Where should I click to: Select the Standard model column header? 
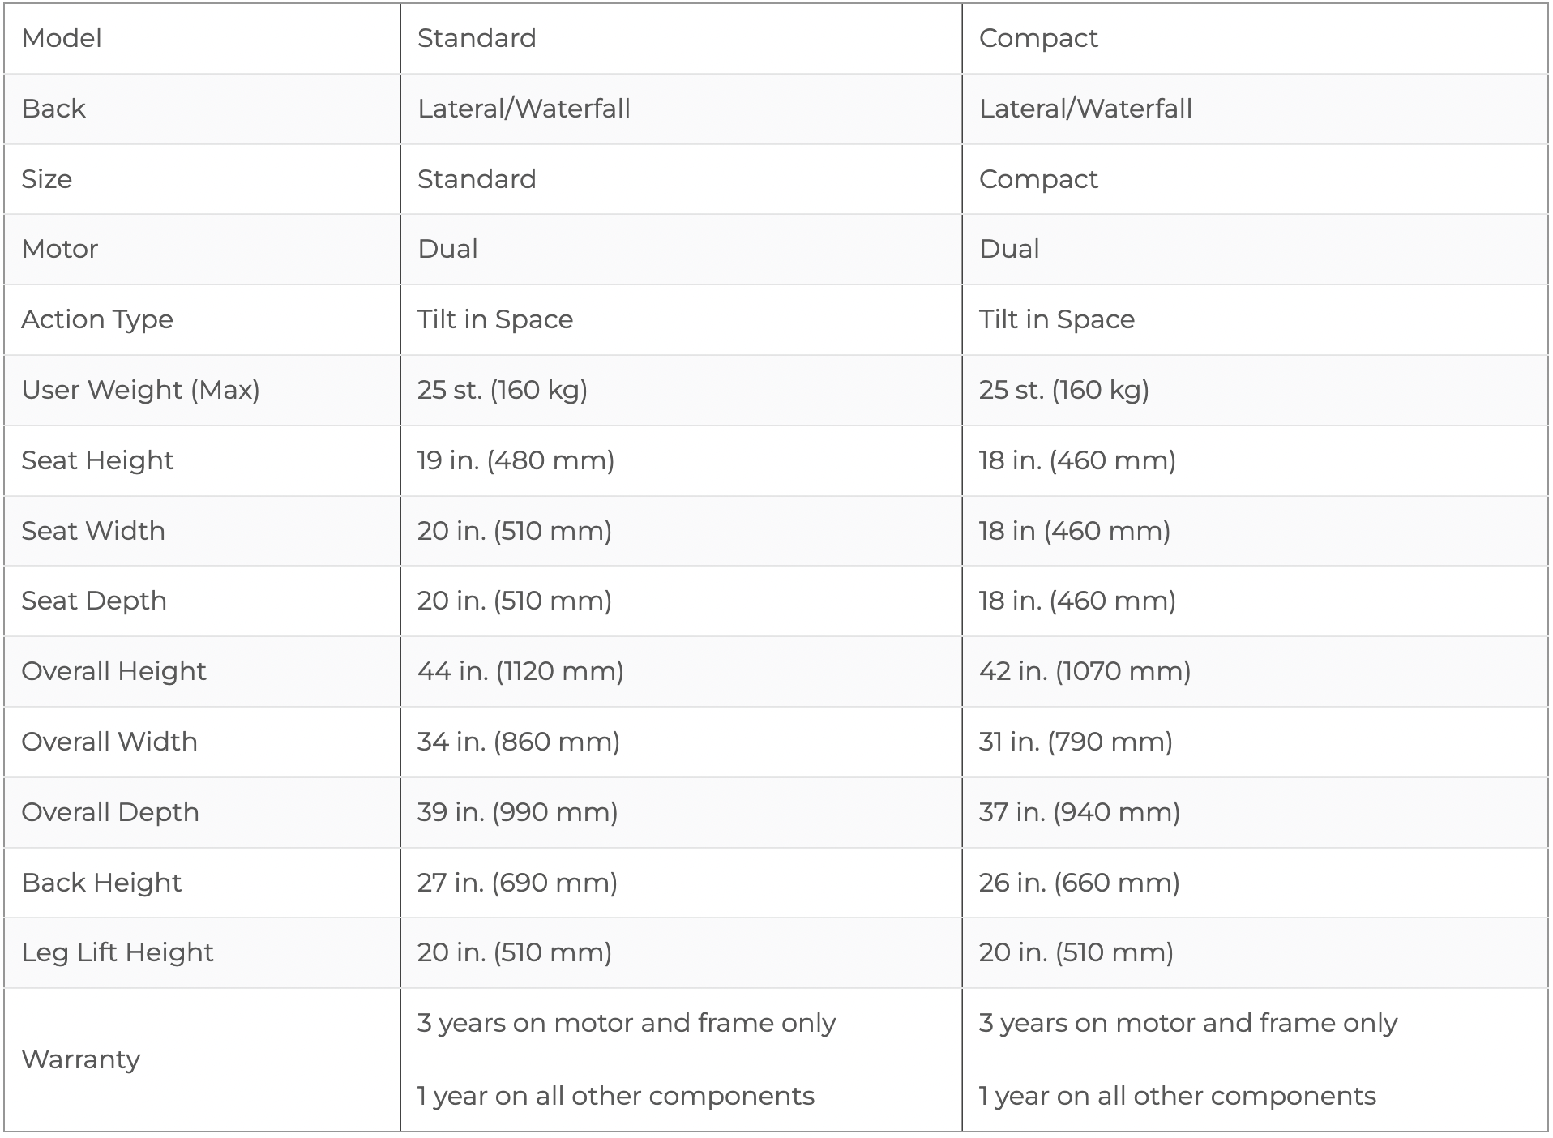[477, 38]
